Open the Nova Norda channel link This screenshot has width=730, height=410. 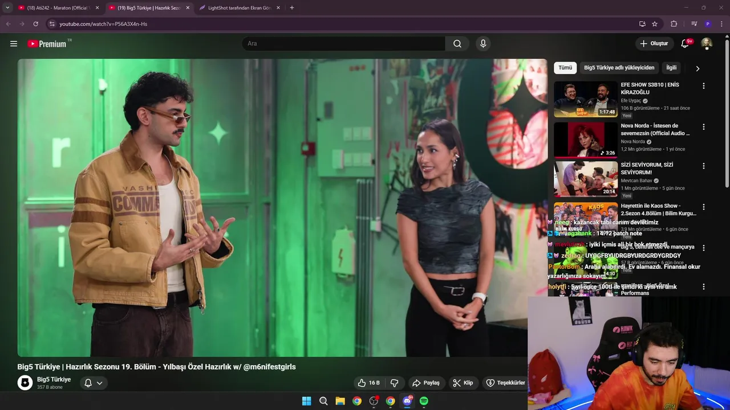click(x=633, y=142)
